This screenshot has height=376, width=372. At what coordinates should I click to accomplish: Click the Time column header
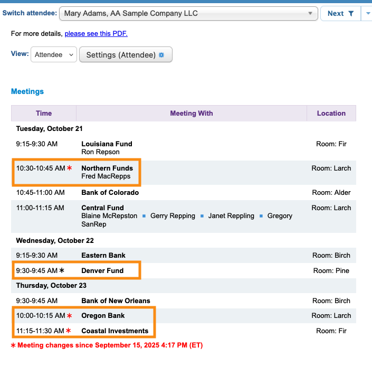point(44,113)
